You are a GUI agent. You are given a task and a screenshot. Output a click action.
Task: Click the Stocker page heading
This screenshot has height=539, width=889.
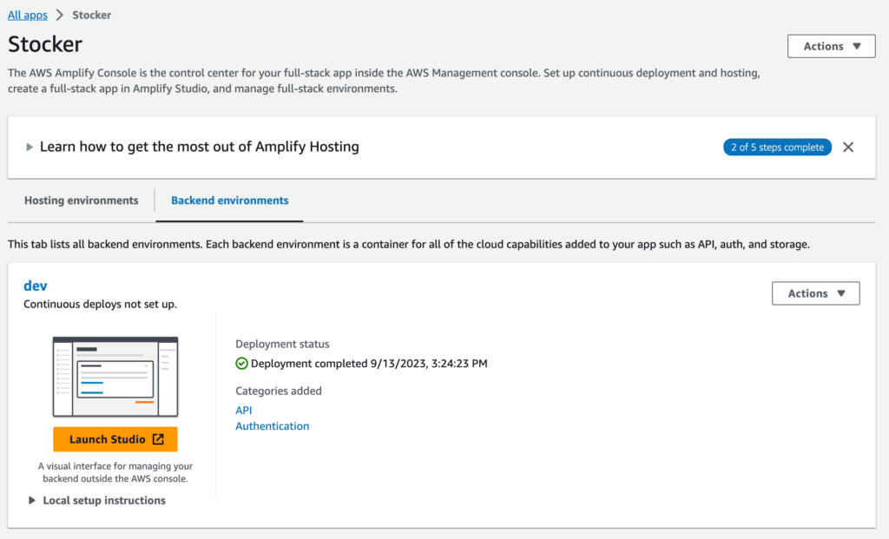coord(45,44)
